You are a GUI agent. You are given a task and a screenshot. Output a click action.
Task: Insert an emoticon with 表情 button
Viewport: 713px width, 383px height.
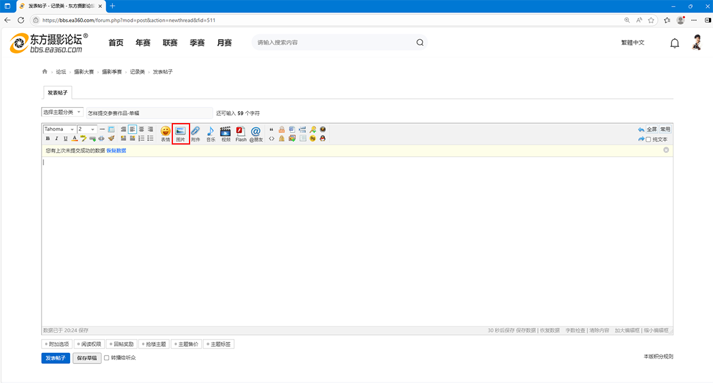[165, 133]
